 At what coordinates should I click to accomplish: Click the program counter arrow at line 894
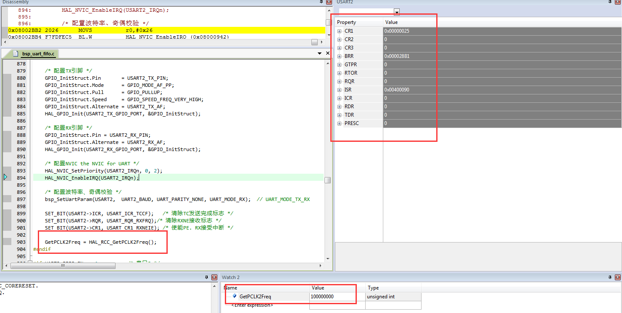pyautogui.click(x=5, y=177)
